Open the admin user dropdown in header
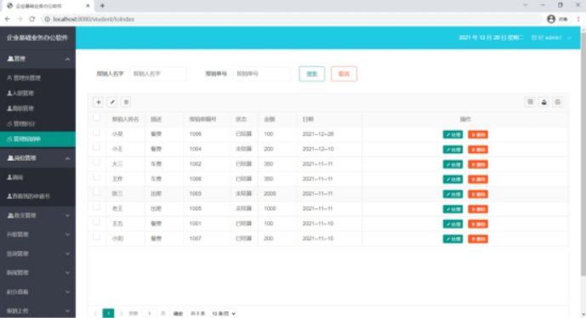The image size is (586, 318). coord(552,37)
